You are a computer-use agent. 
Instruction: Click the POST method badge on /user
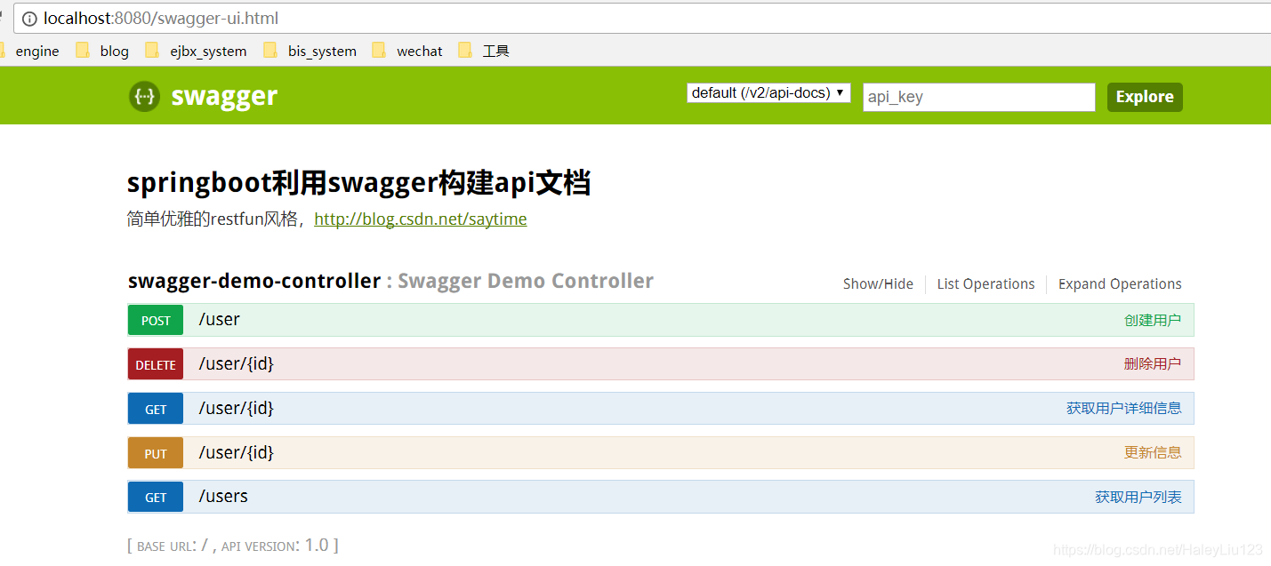[x=155, y=320]
